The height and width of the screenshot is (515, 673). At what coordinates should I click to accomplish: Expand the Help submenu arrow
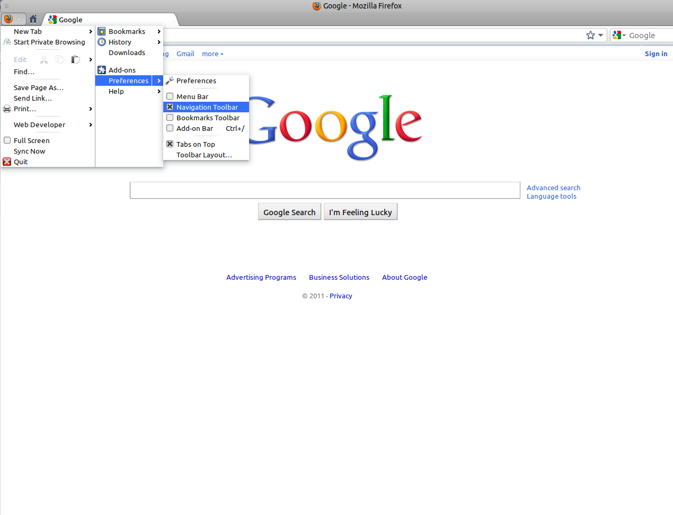coord(159,92)
